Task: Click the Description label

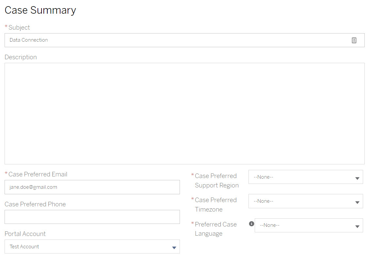Action: (x=21, y=57)
